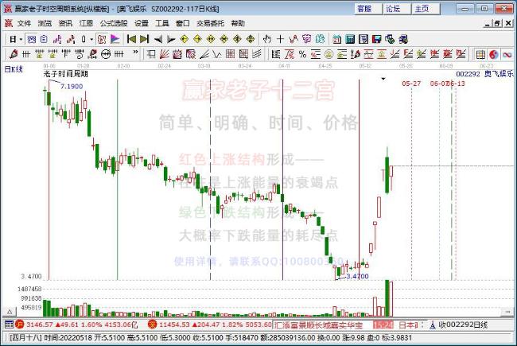Click the gold circle 金 icon

coord(328,54)
